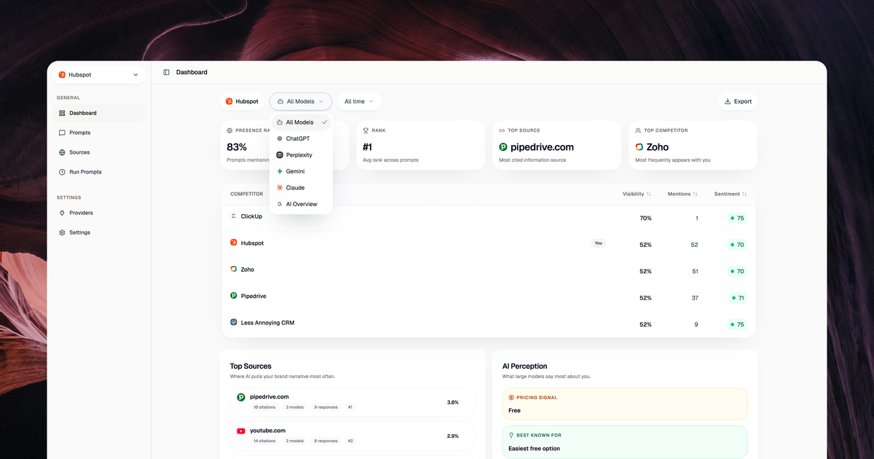
Task: Click the Providers plug icon
Action: 62,213
